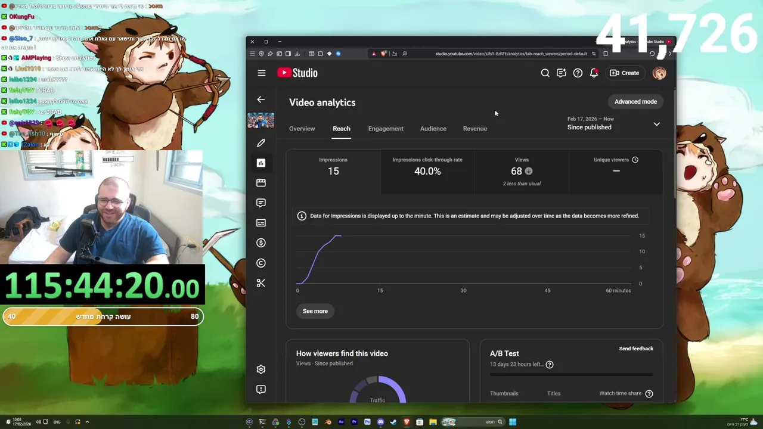Switch to the Audience tab

tap(433, 129)
